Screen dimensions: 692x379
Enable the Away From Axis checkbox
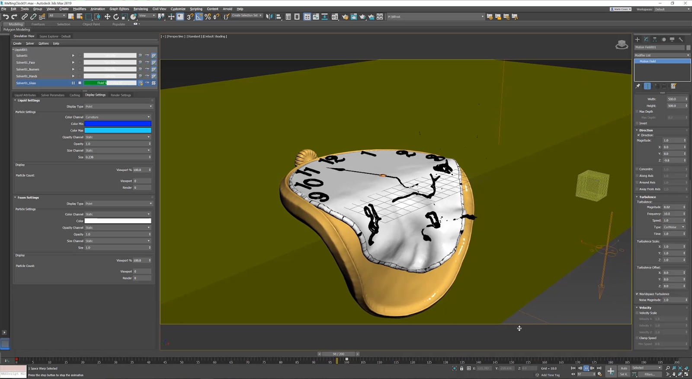click(637, 189)
